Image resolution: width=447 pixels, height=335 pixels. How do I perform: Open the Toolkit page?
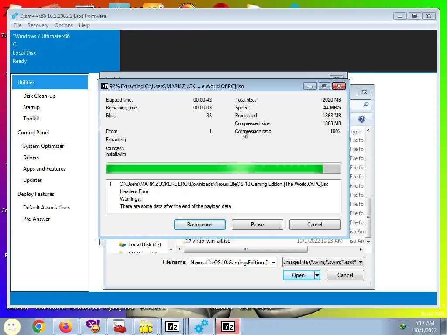pyautogui.click(x=31, y=119)
